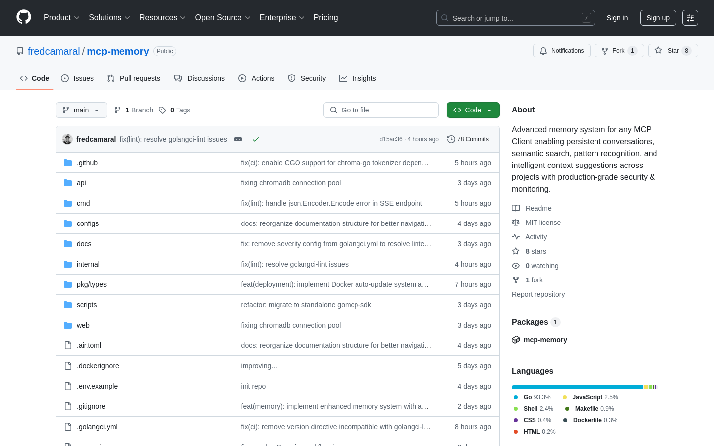Open the .dockerignore file
Viewport: 714px width, 446px height.
98,366
